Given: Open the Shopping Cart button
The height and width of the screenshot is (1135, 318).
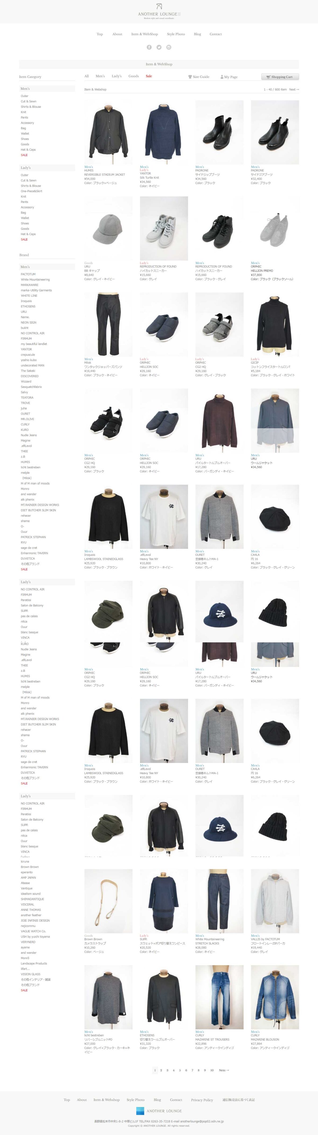Looking at the screenshot, I should tap(280, 77).
